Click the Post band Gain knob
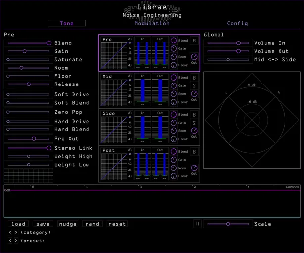Screen dimensions: 304x253 pos(174,160)
